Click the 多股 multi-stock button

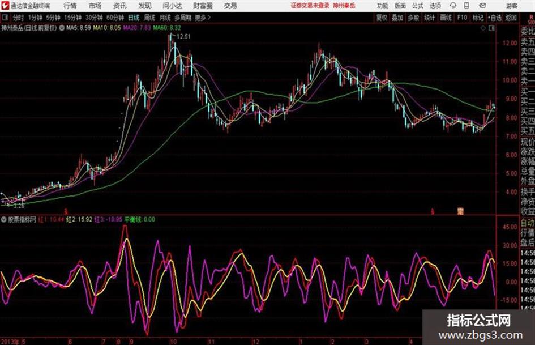[413, 18]
